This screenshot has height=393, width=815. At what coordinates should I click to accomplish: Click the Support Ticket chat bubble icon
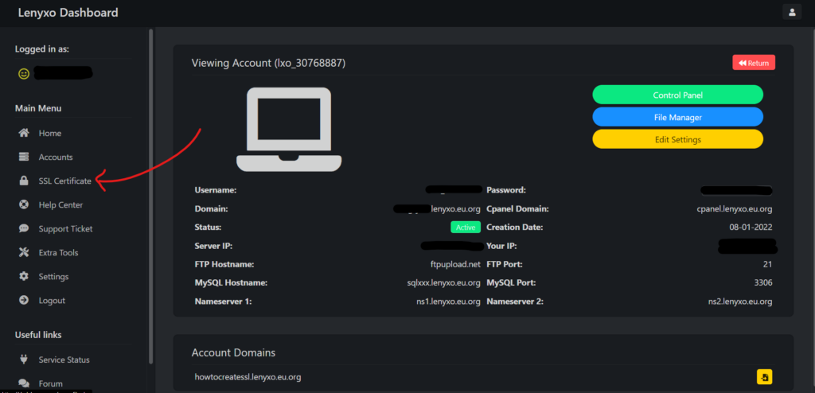pos(24,229)
